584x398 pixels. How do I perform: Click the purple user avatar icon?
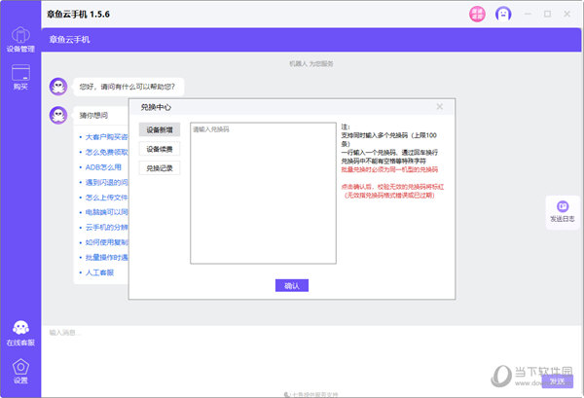pyautogui.click(x=503, y=15)
